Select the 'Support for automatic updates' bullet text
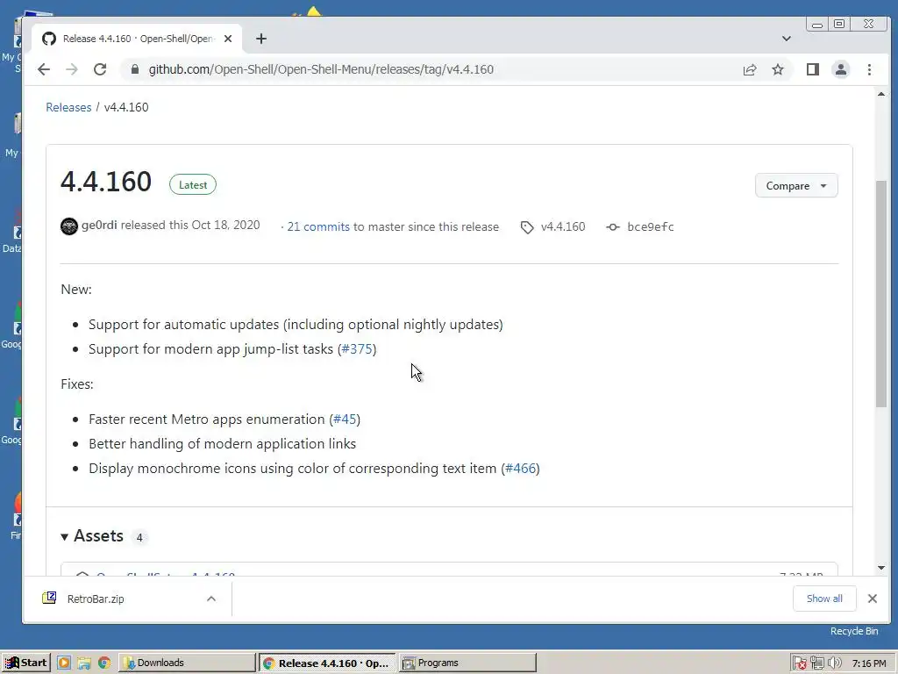 [x=296, y=325]
